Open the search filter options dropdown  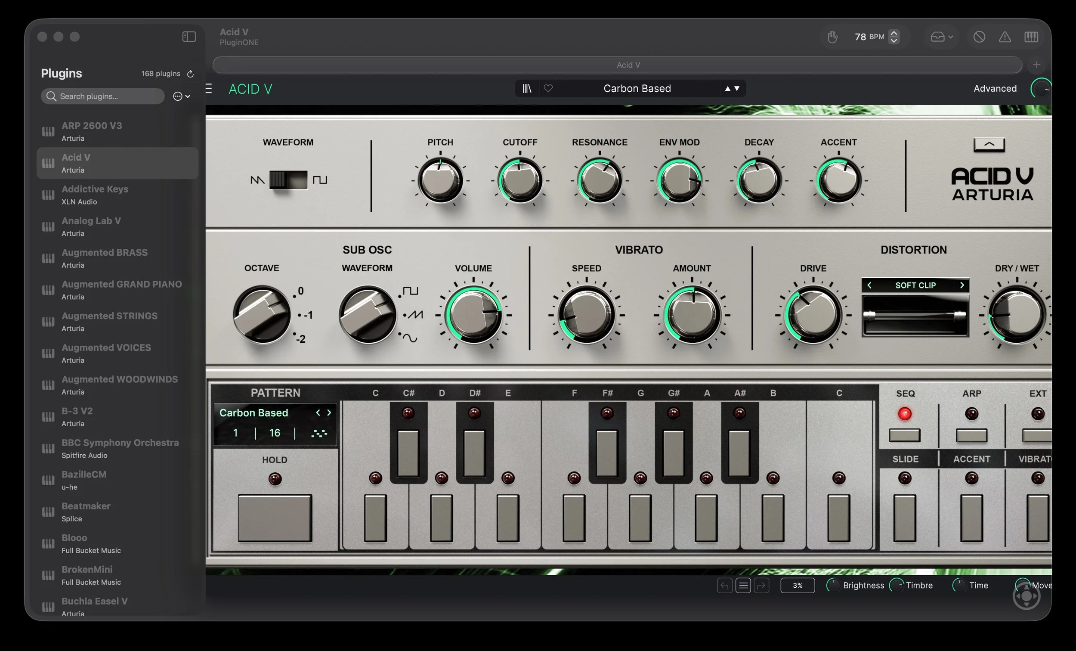point(182,96)
